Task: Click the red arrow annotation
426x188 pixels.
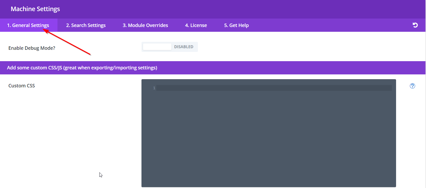Action: 68,43
